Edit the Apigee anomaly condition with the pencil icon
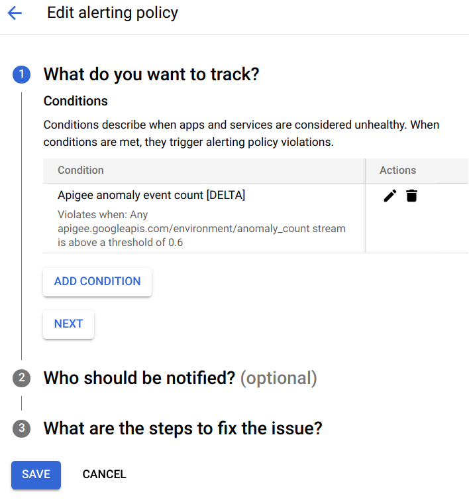Viewport: 469px width, 502px height. [x=390, y=196]
